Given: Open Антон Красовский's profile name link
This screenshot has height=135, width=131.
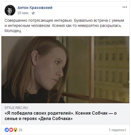Looking at the screenshot, I should point(35,8).
